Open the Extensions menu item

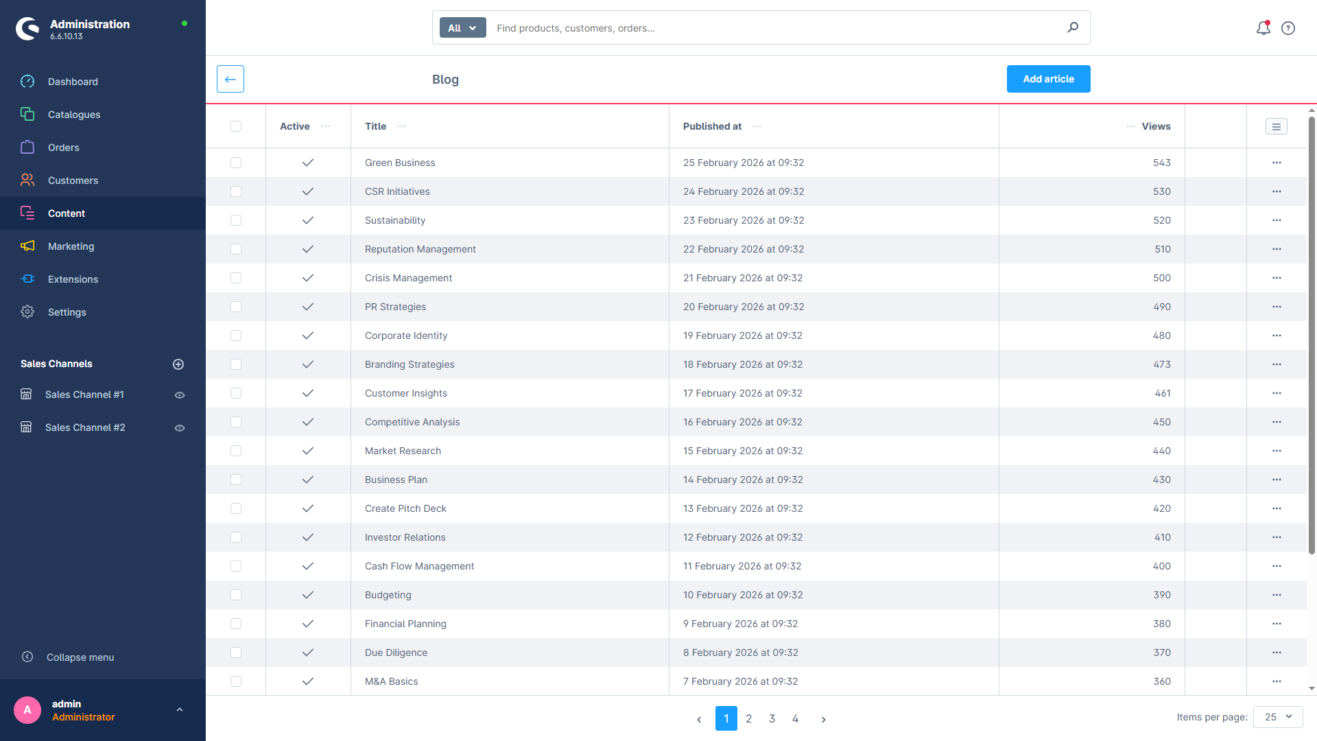103,279
